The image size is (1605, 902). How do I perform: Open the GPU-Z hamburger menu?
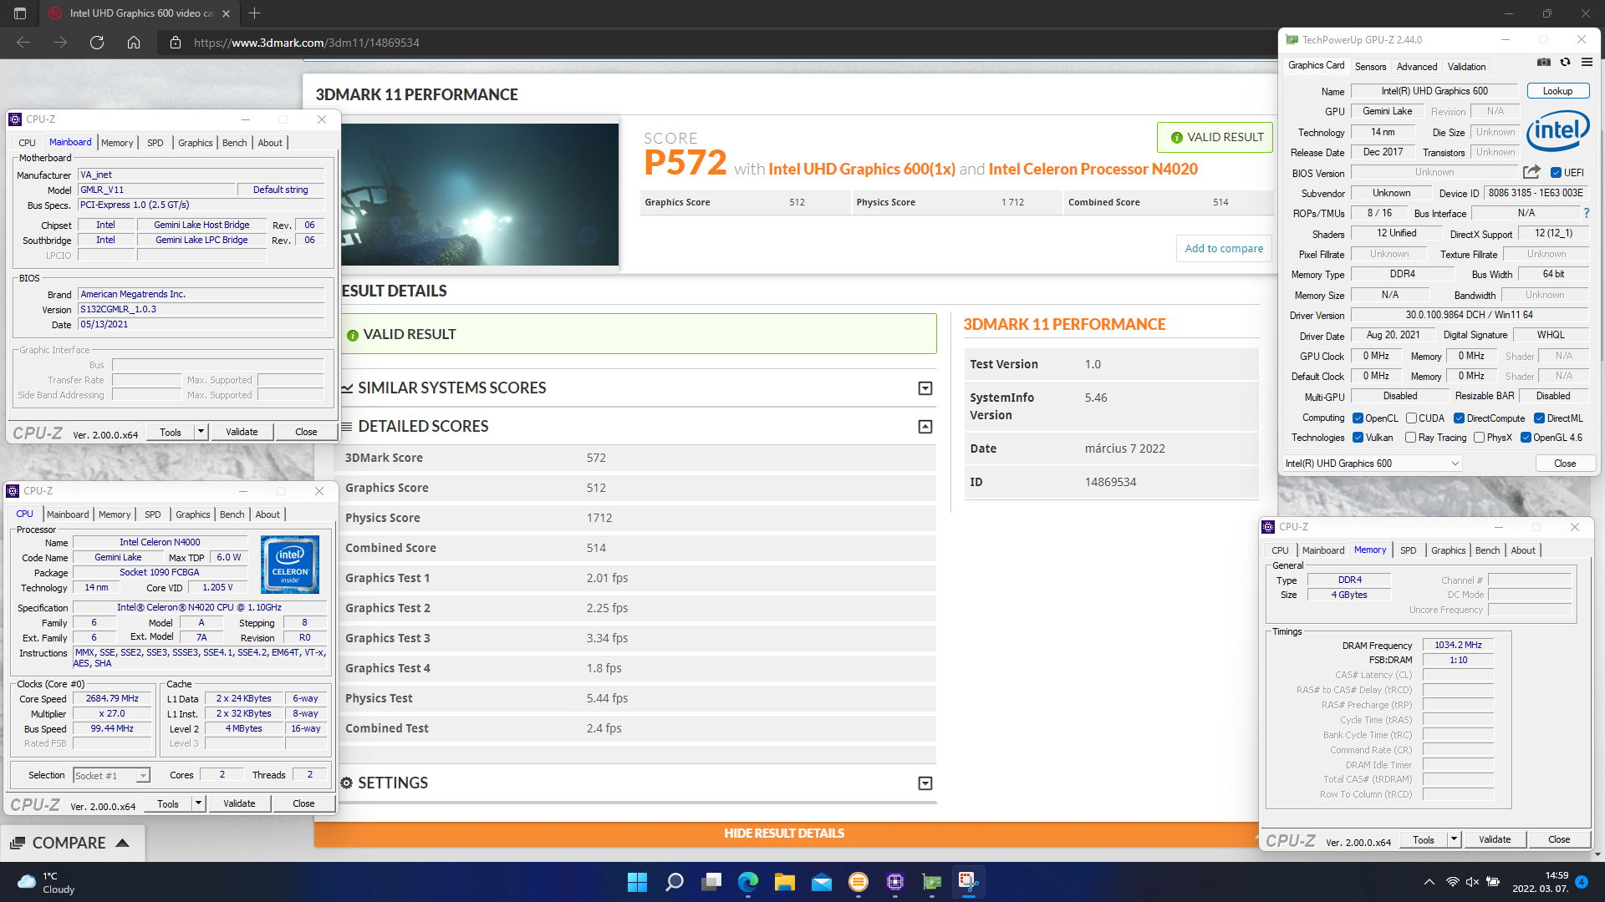[x=1587, y=62]
